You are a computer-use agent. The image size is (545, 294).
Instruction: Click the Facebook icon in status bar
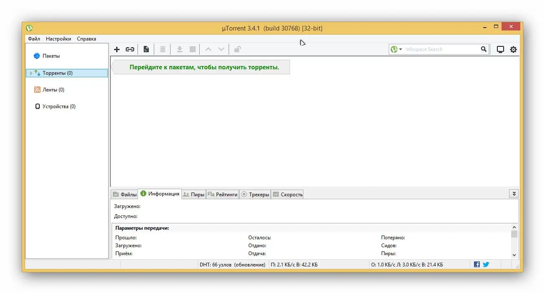pyautogui.click(x=477, y=264)
